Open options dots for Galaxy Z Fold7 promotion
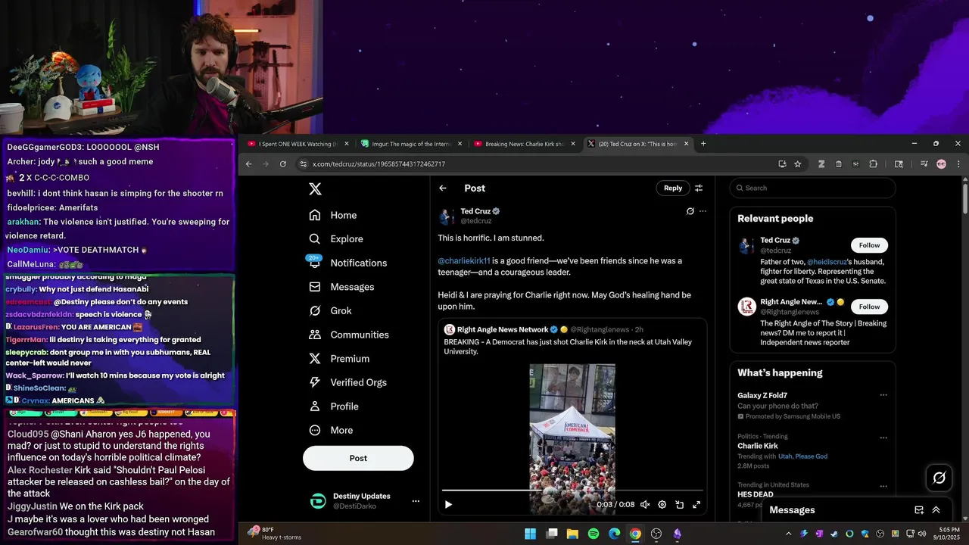This screenshot has height=545, width=969. click(883, 395)
